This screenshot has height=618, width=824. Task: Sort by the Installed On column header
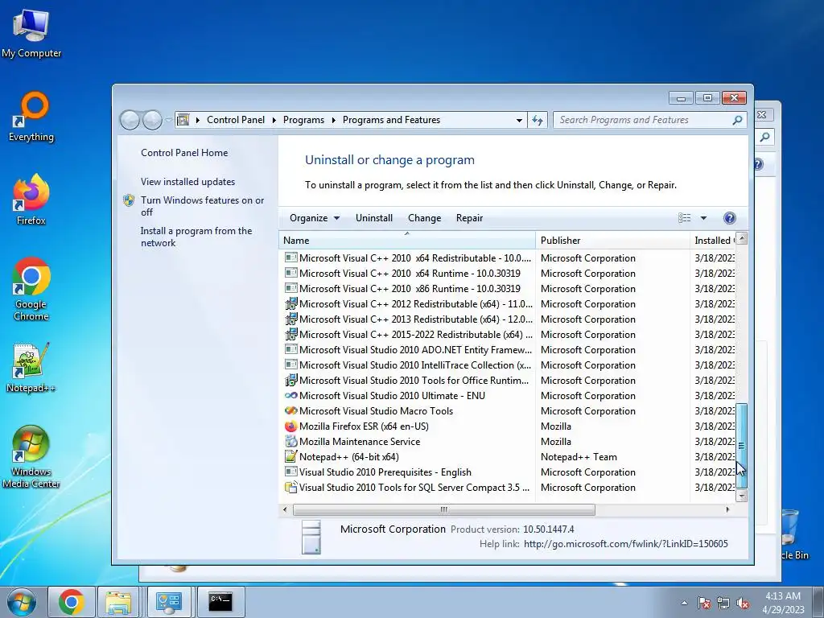(713, 241)
